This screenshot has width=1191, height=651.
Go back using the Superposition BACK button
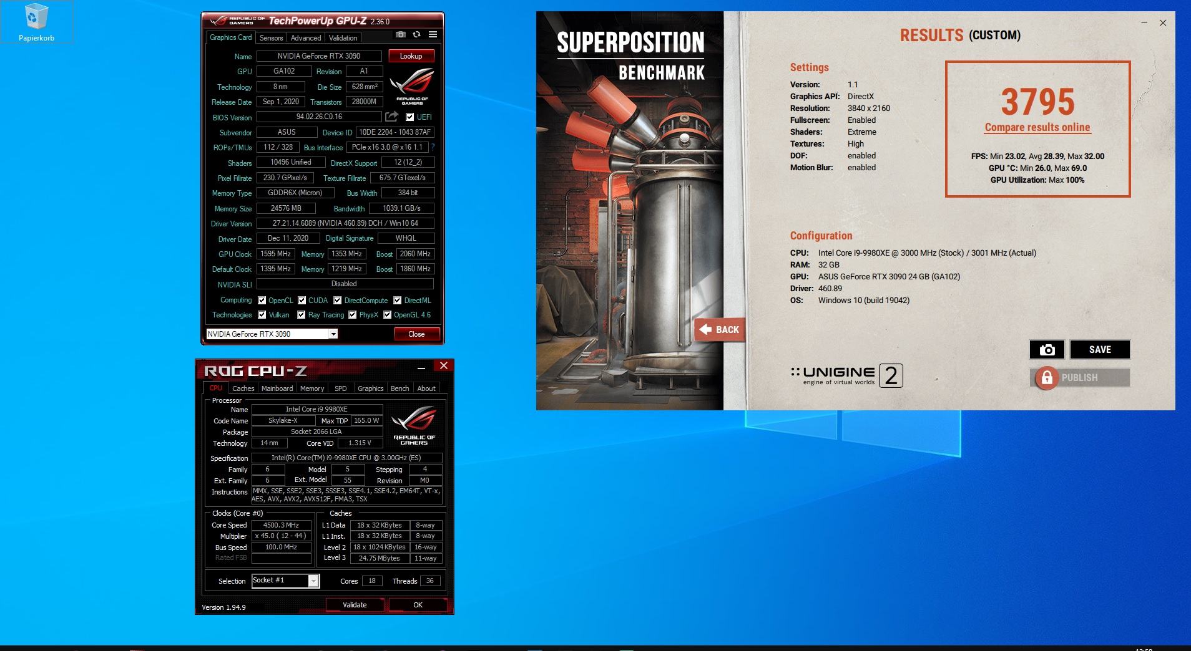(720, 330)
